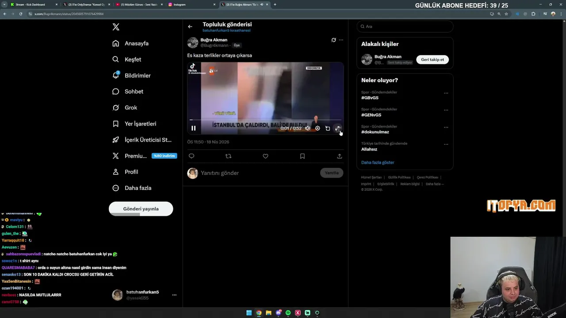566x318 pixels.
Task: Open a new browser tab
Action: coord(275,4)
